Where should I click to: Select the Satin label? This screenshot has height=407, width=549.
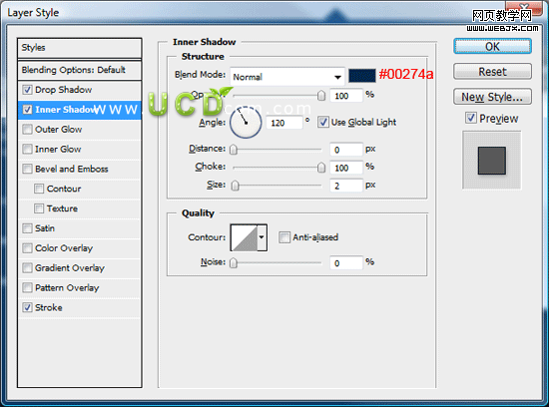45,228
